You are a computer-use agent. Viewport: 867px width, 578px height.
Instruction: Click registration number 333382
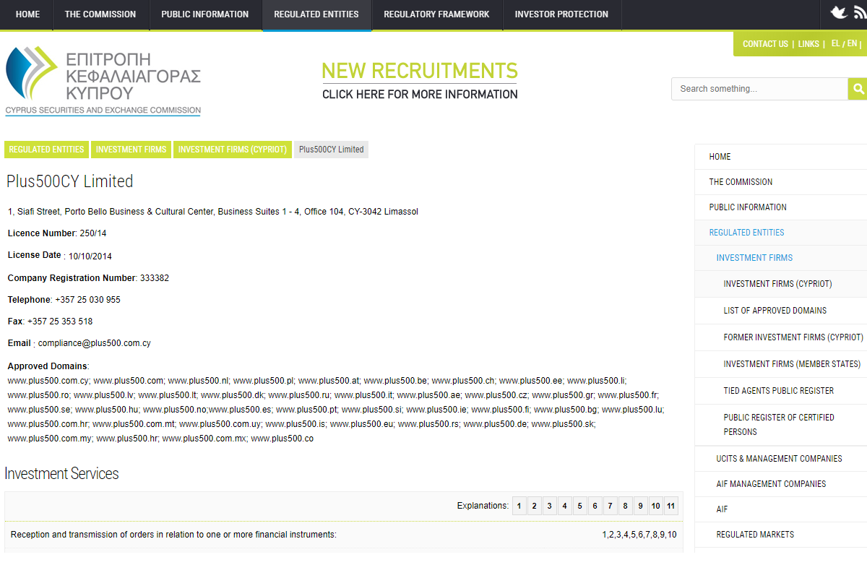pos(155,278)
